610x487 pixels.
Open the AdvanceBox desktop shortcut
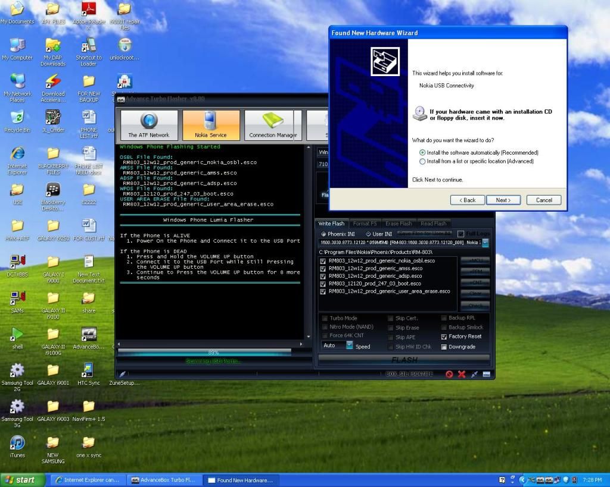click(88, 338)
